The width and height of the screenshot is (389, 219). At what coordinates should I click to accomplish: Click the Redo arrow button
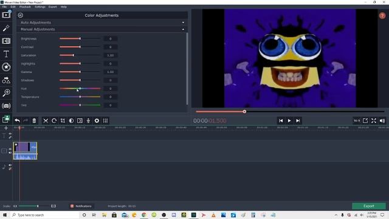click(x=26, y=120)
